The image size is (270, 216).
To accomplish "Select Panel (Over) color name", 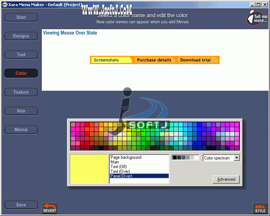I will point(139,176).
